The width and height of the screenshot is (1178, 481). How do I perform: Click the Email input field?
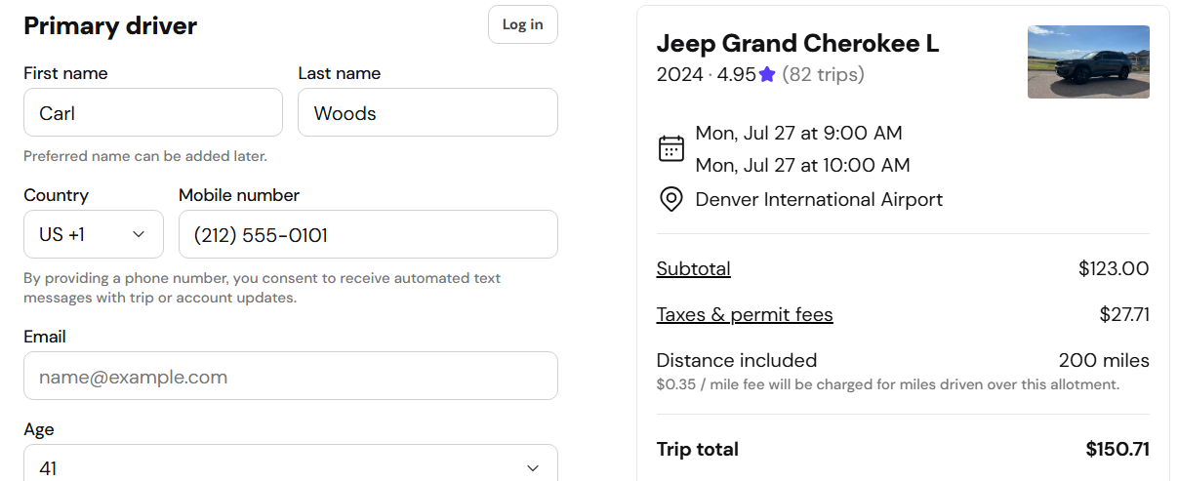(291, 376)
